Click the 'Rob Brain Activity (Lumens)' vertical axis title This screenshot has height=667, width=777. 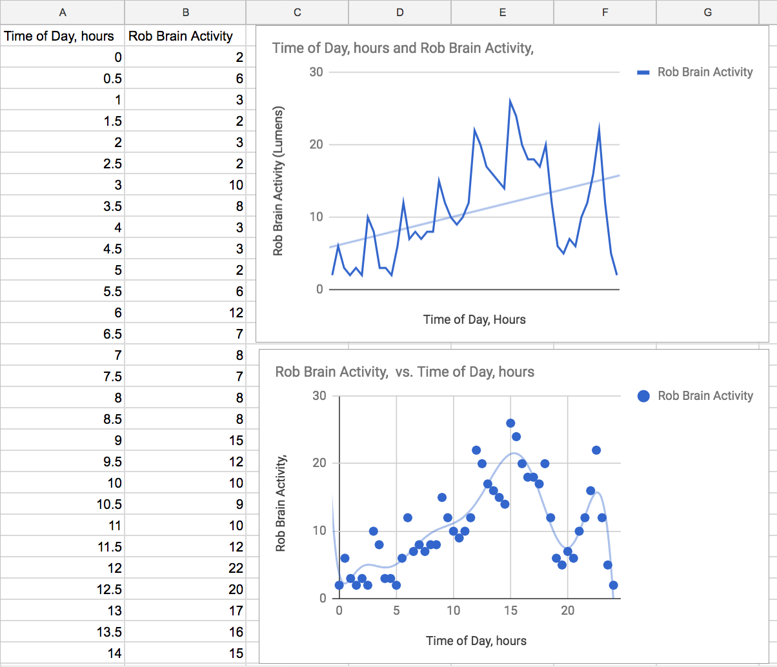(278, 181)
